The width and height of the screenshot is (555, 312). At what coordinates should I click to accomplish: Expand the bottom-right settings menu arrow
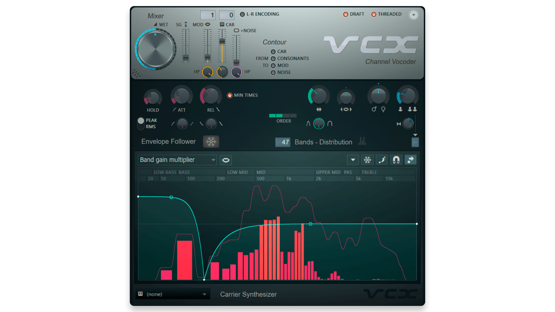tap(415, 135)
